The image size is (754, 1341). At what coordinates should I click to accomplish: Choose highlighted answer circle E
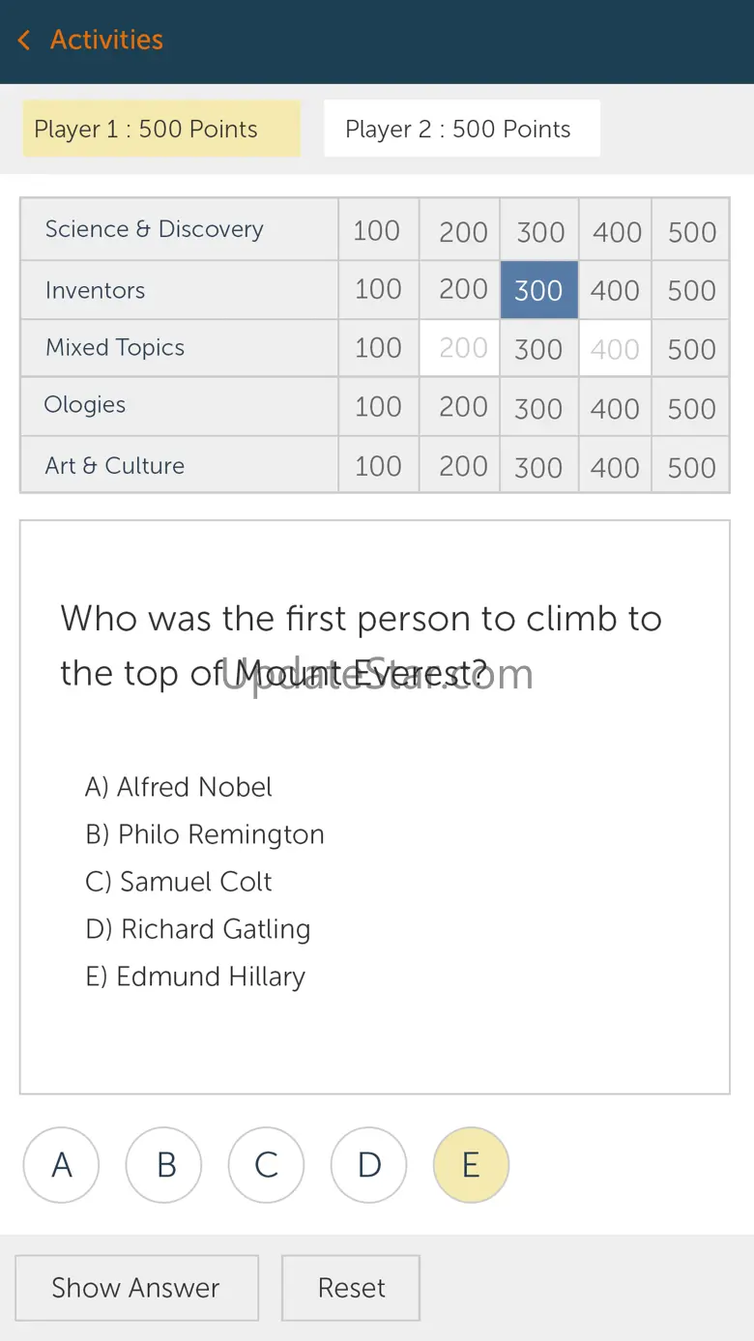pos(471,1165)
